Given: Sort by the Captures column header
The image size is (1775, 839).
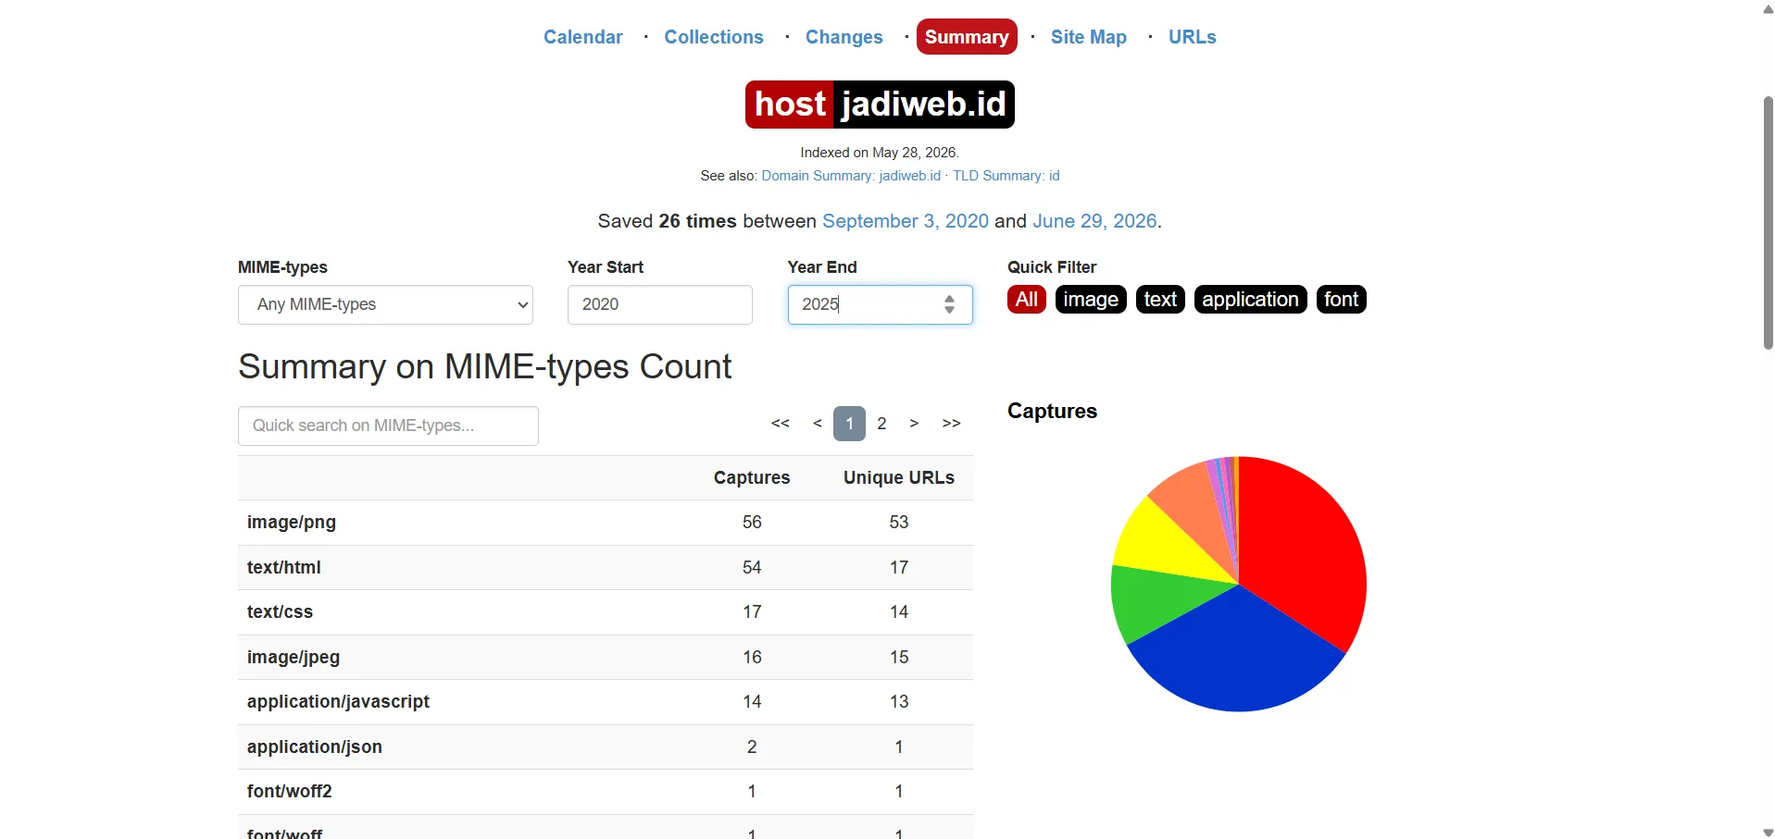Looking at the screenshot, I should pos(752,478).
